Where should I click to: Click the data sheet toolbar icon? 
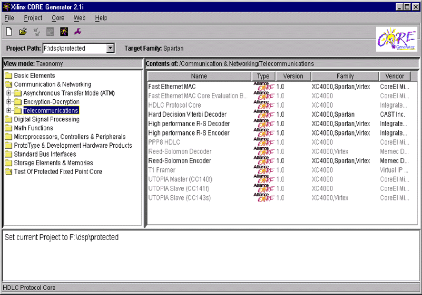50,32
